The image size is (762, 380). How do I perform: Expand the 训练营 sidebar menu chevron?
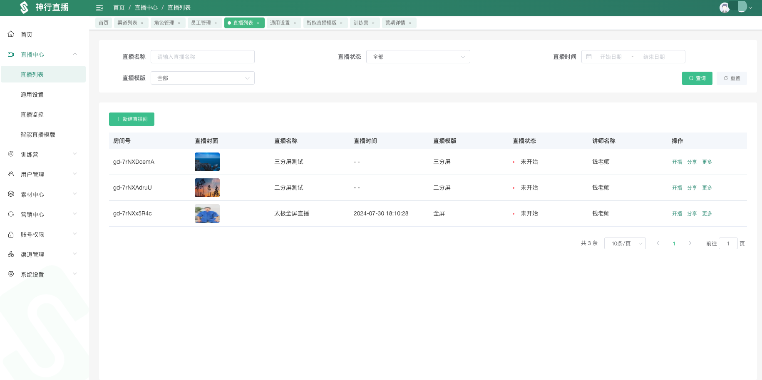coord(75,154)
